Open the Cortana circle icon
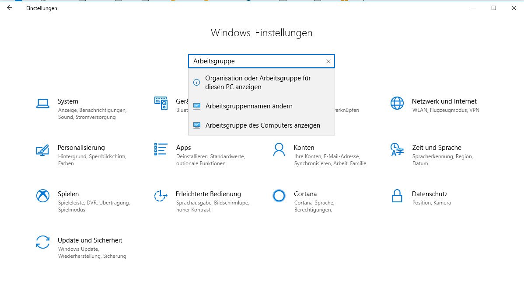Image resolution: width=524 pixels, height=298 pixels. pos(279,196)
